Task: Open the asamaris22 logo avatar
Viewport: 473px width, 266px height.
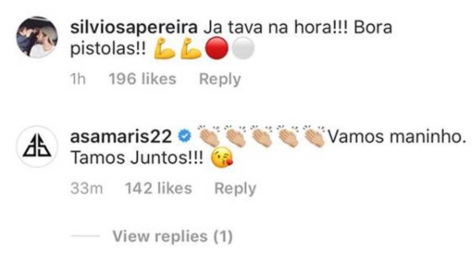Action: point(37,146)
